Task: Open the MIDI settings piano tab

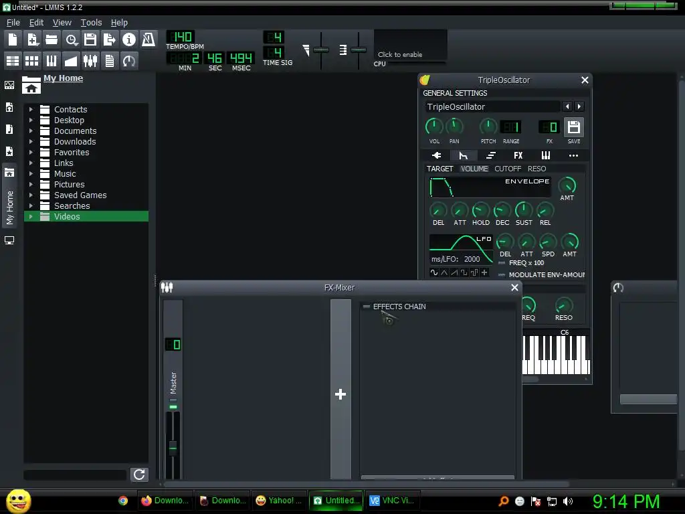Action: [546, 155]
